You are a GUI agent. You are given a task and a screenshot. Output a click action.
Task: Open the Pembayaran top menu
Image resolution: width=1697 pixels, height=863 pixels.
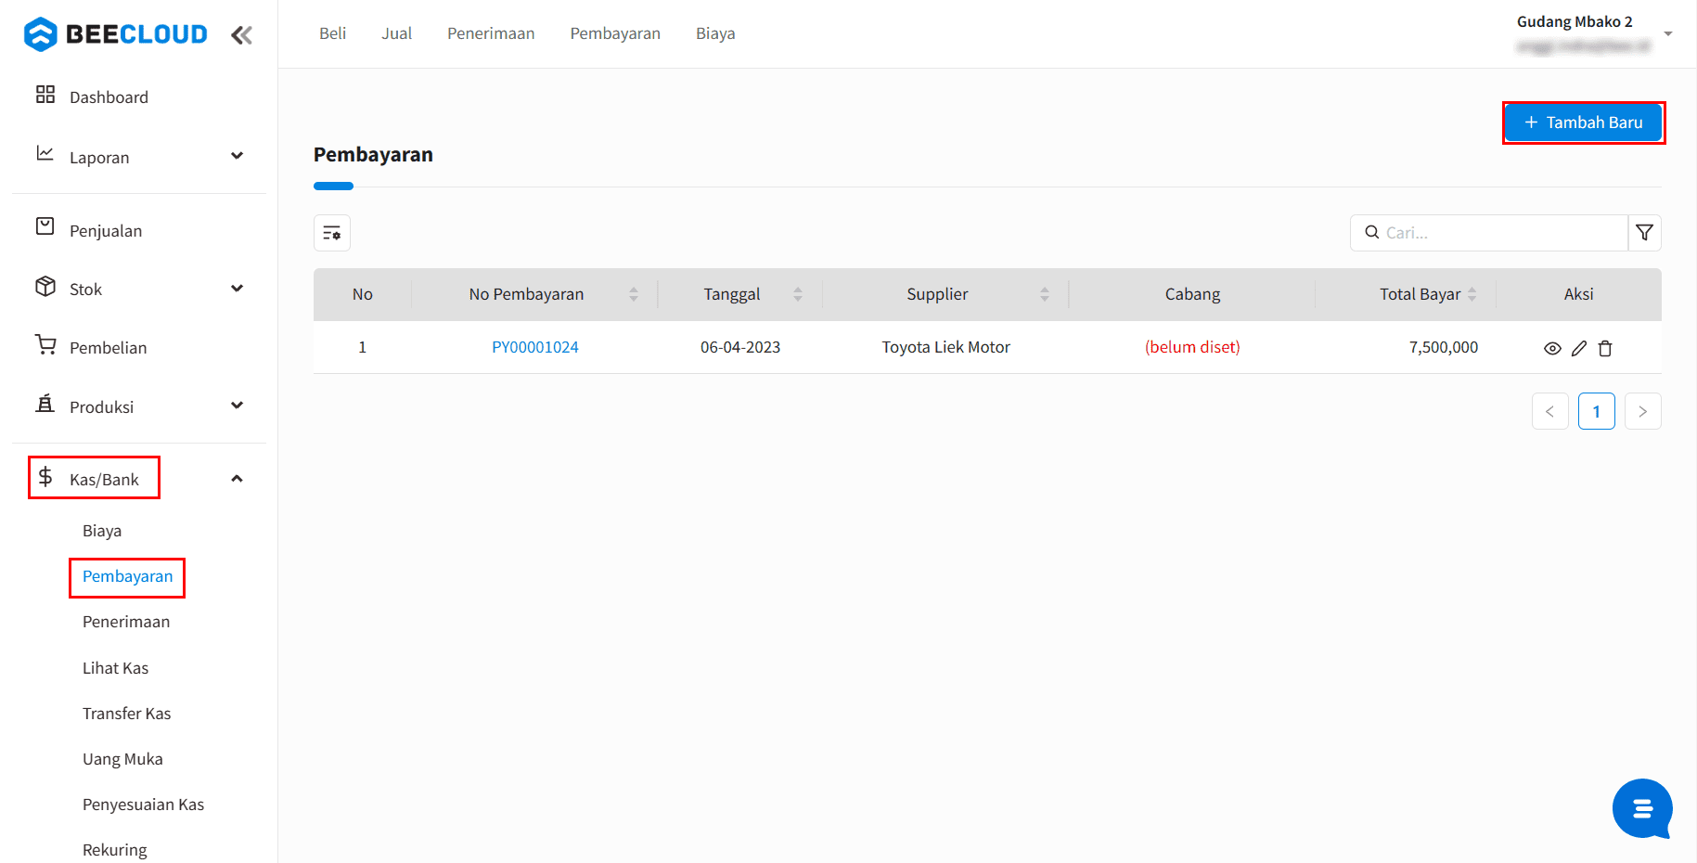[x=615, y=33]
